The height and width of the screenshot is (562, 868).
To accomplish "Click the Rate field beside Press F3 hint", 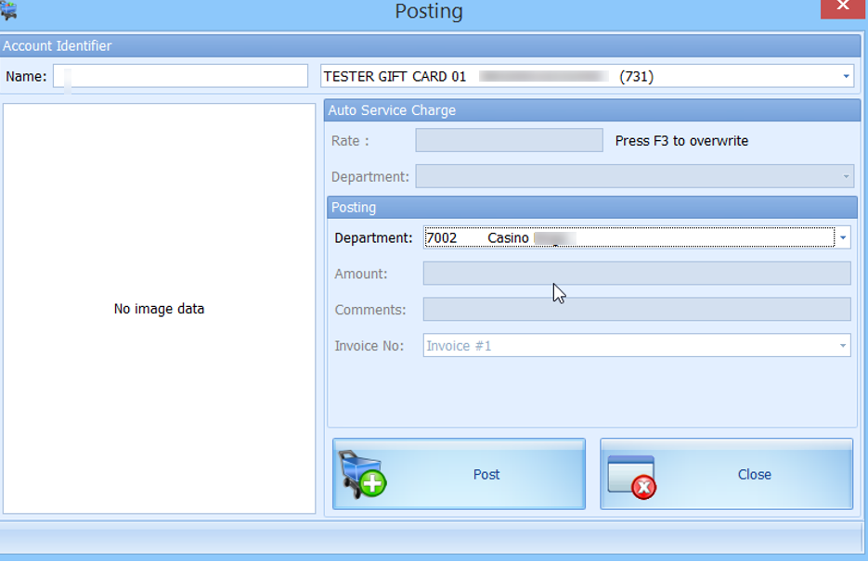I will (x=508, y=140).
